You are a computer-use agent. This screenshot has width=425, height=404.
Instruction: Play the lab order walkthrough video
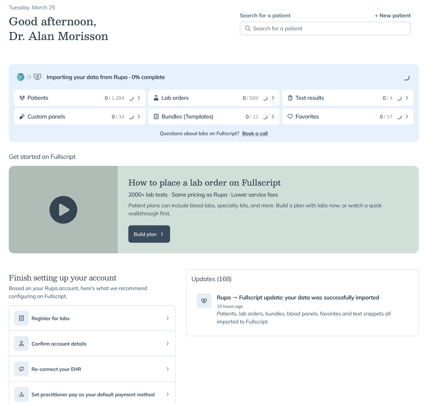tap(63, 210)
